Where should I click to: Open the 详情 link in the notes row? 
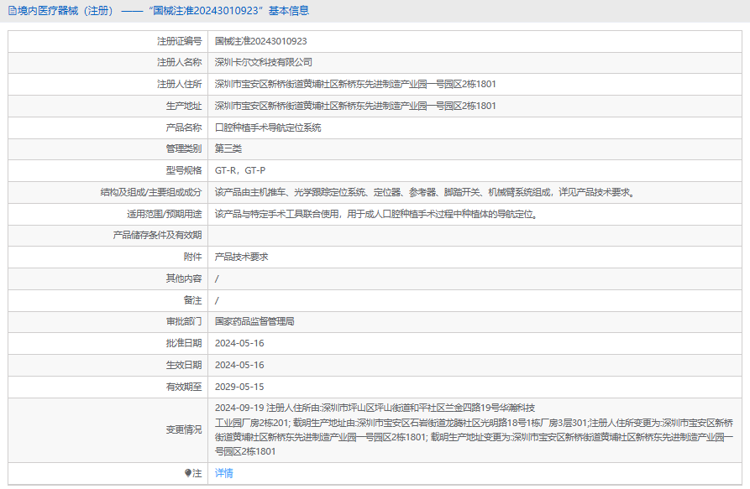coord(223,473)
